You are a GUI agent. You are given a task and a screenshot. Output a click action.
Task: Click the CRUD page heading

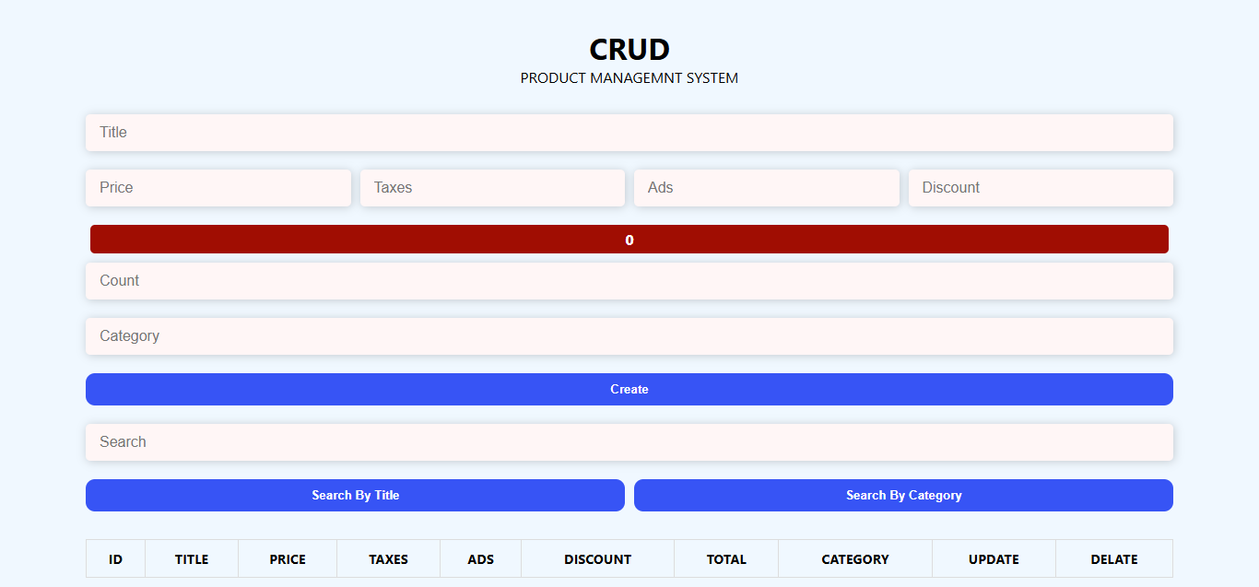coord(629,50)
